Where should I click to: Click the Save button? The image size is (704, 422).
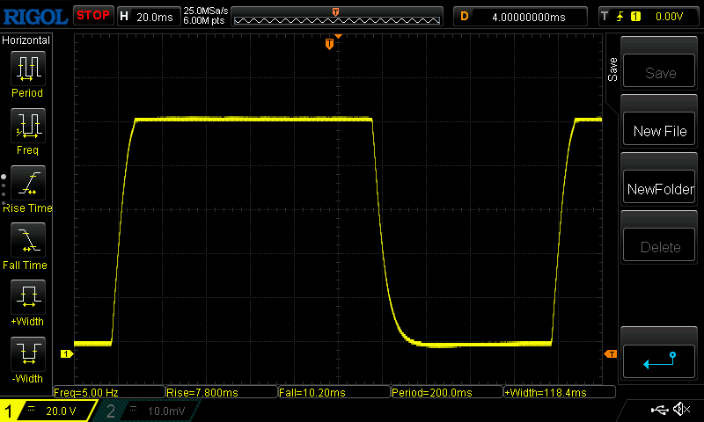point(660,73)
